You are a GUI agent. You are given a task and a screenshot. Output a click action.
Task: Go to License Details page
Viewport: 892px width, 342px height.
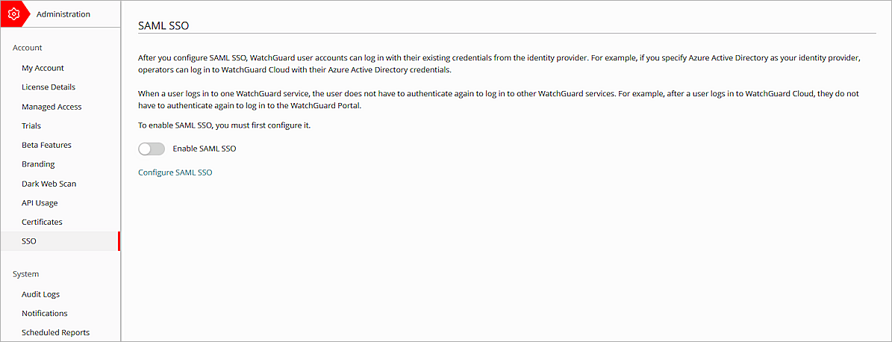coord(49,87)
